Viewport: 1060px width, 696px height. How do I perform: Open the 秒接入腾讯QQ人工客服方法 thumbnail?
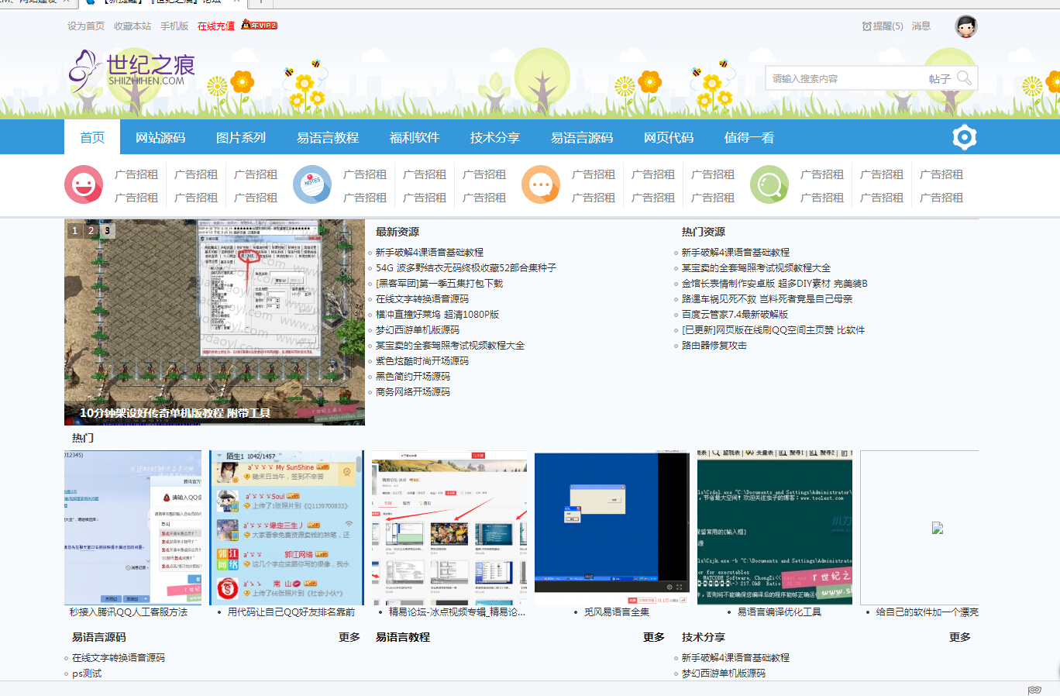pyautogui.click(x=132, y=528)
